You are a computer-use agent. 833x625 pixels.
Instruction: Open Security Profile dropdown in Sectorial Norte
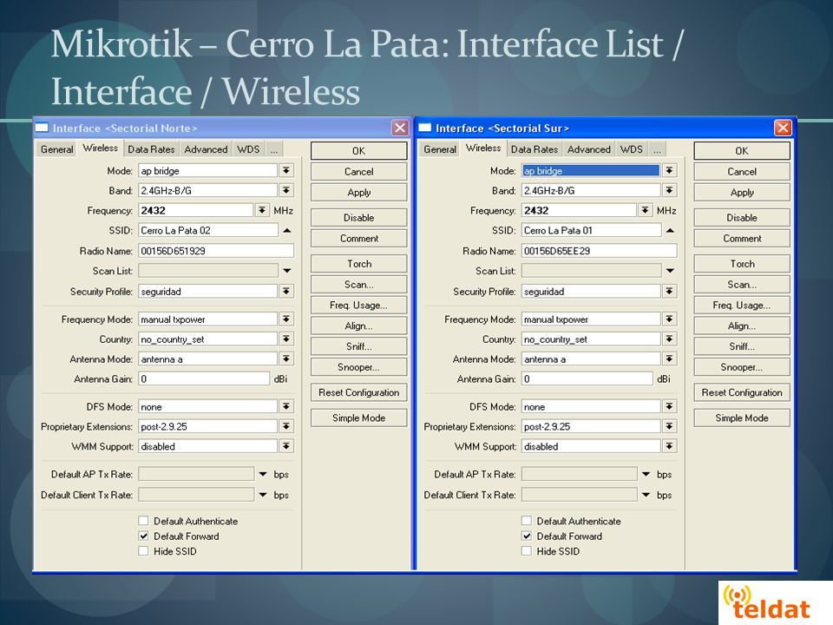pos(286,292)
